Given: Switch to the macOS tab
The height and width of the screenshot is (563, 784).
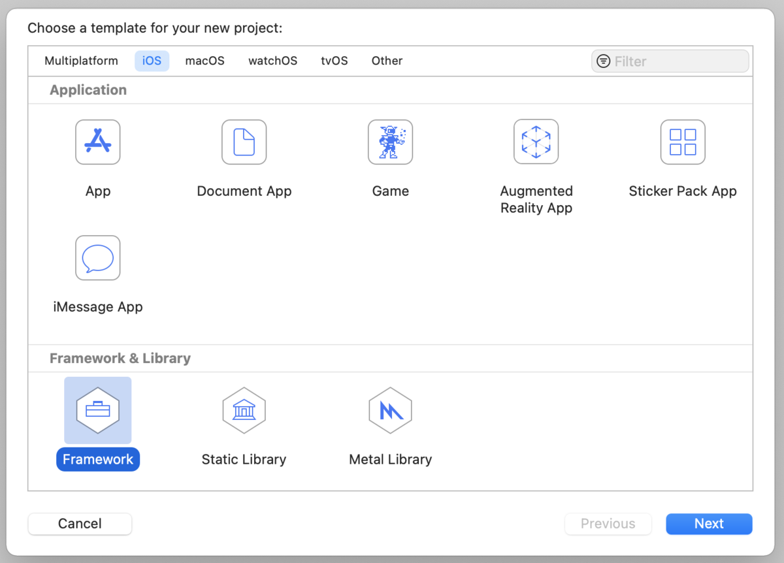Looking at the screenshot, I should pos(204,61).
